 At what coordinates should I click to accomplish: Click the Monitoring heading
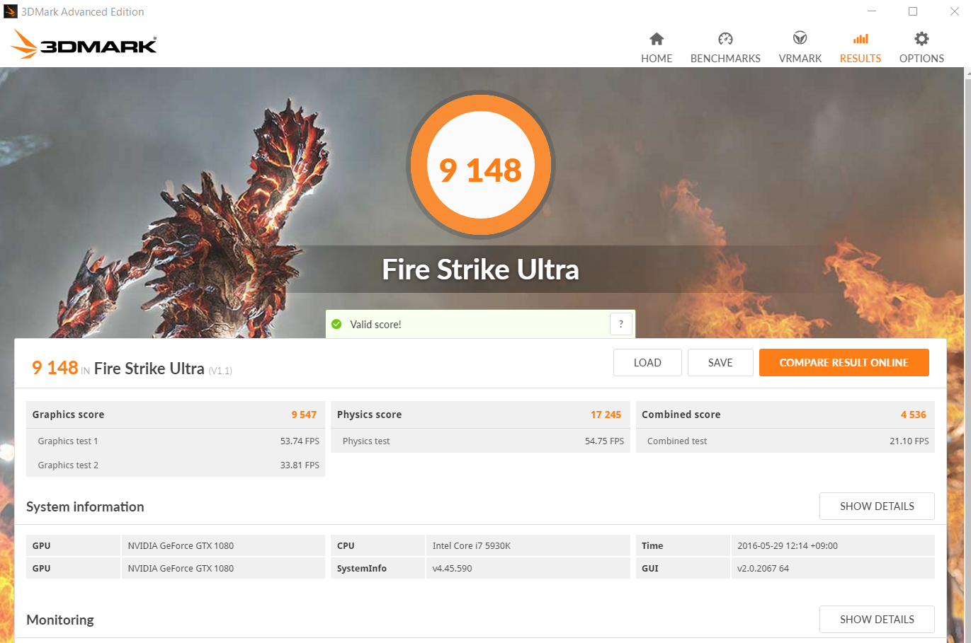tap(60, 620)
